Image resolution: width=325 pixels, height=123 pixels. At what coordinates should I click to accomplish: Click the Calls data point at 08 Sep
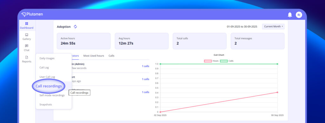coord(277,64)
